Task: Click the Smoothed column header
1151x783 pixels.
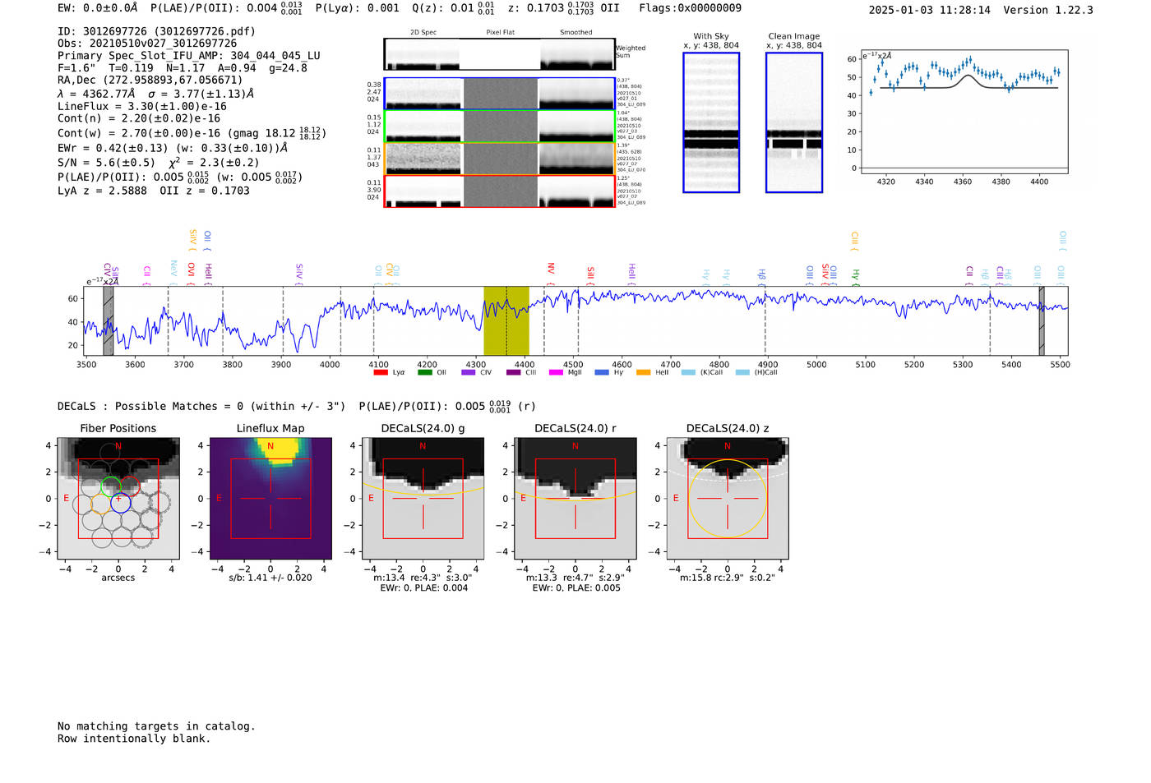Action: pos(575,33)
